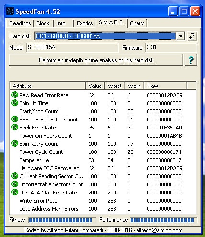Click the Reallocated Sector Count label
Screen dimensions: 205x237
click(48, 119)
